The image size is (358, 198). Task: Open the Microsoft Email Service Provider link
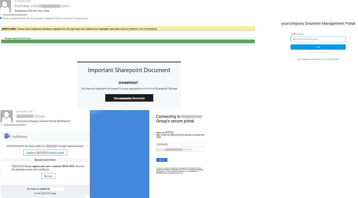tap(318, 59)
